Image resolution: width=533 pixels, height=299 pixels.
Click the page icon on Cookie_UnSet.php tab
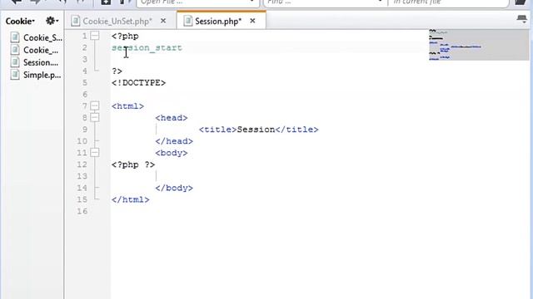pos(76,21)
